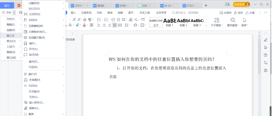Open highlight color dropdown arrow
Screen dimensions: 272x116
point(81,25)
